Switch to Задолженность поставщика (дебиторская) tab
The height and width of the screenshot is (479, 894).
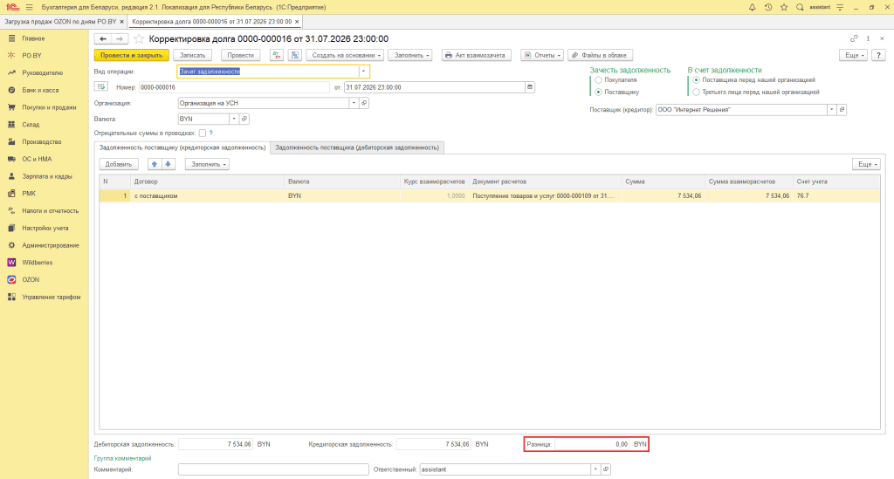click(357, 147)
